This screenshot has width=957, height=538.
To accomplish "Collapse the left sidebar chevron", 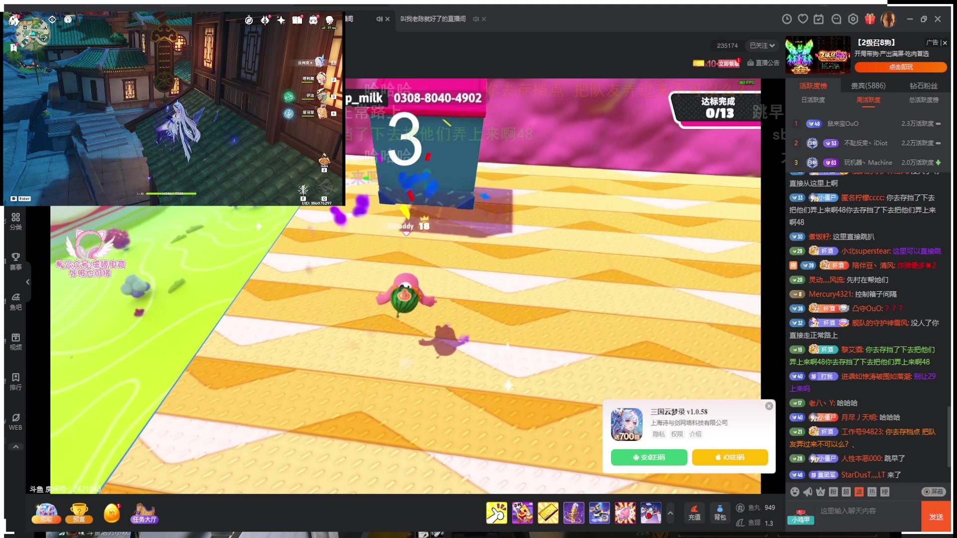I will (28, 282).
